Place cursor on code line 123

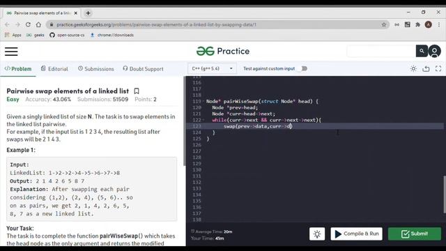tap(315, 126)
